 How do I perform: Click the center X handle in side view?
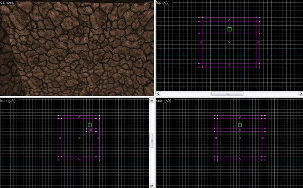coord(240,138)
